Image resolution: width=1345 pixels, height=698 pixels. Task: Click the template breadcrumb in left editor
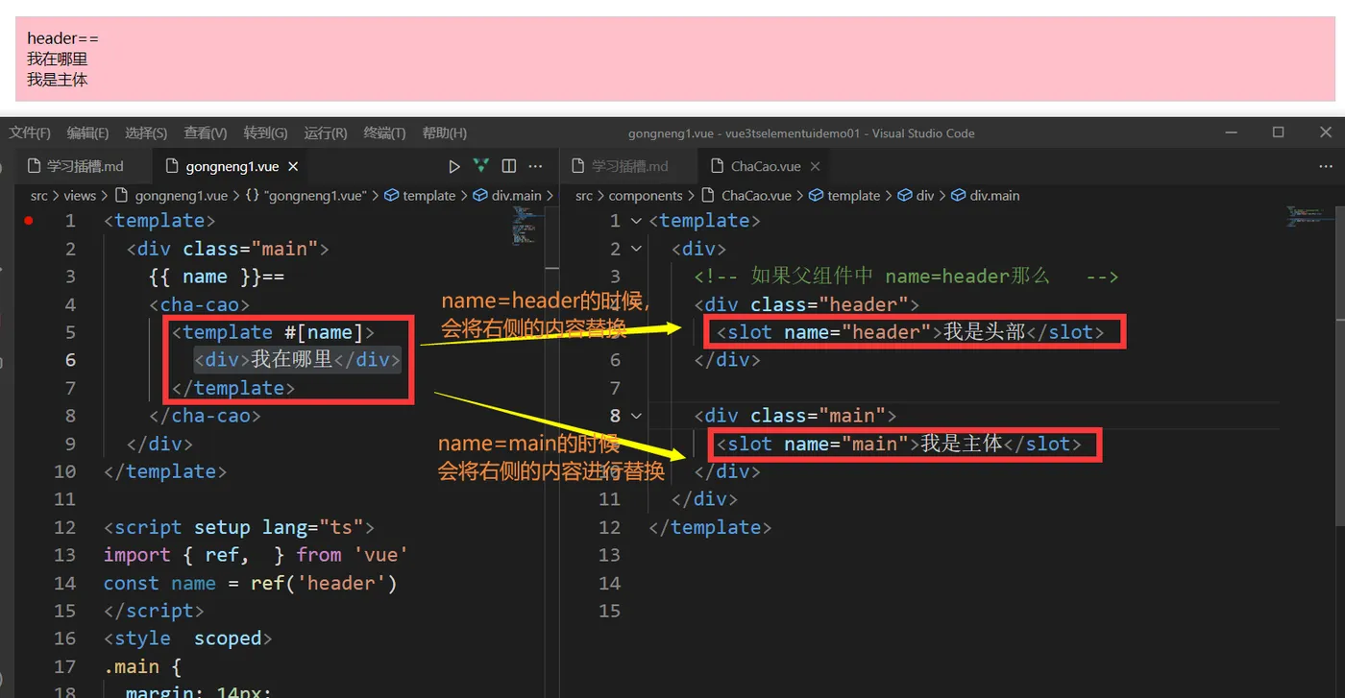point(420,195)
